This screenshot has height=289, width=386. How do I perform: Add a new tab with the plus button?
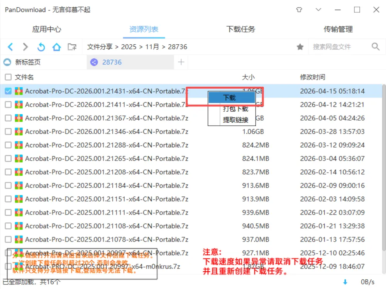click(x=181, y=62)
